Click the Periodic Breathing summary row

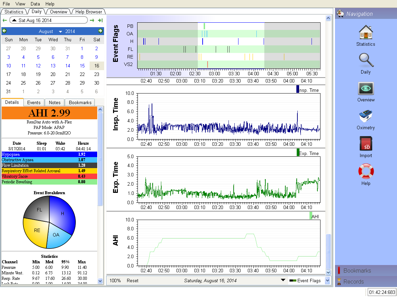point(49,182)
